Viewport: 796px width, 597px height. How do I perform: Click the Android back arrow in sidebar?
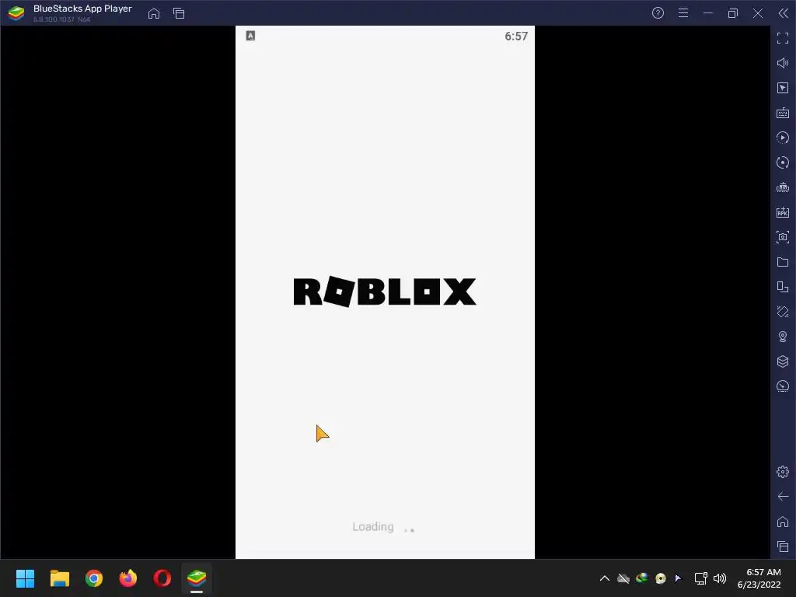(783, 497)
